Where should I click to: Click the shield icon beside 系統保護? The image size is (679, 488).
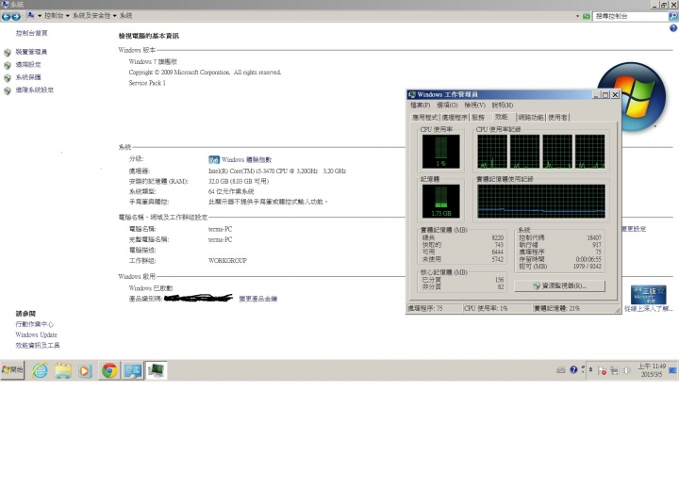pyautogui.click(x=8, y=78)
